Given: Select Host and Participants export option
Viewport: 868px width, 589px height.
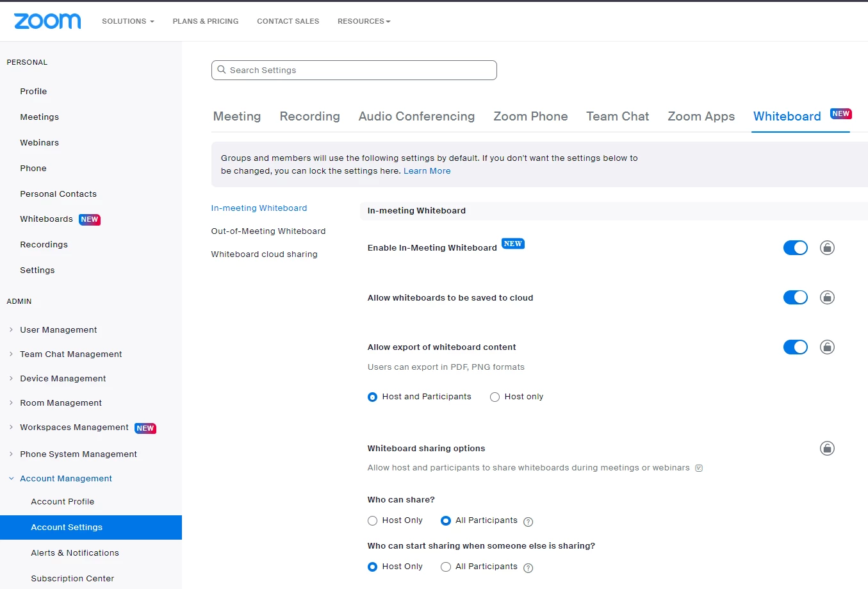Looking at the screenshot, I should pos(372,397).
